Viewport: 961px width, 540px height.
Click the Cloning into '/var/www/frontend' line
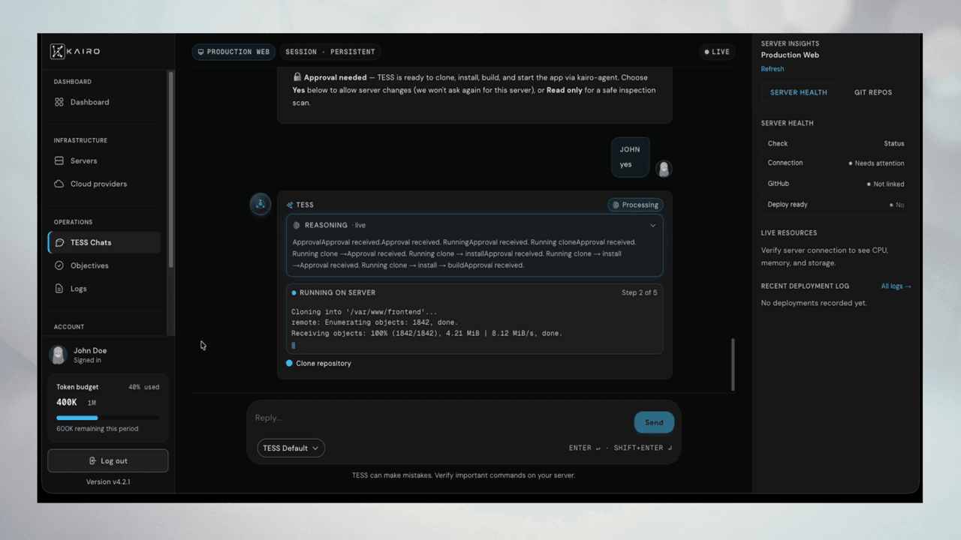(364, 311)
